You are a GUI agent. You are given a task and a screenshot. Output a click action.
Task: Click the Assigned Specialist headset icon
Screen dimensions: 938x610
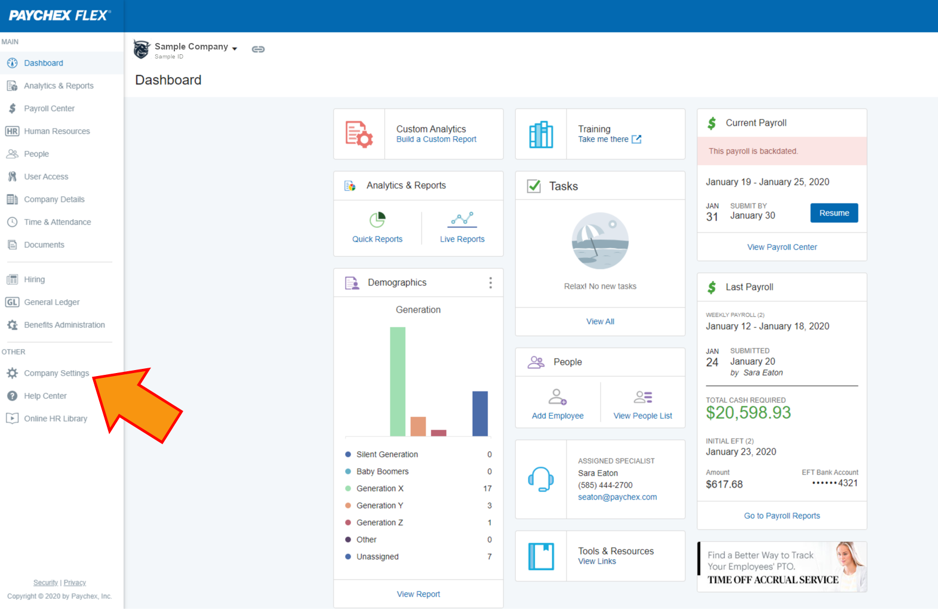(x=541, y=479)
